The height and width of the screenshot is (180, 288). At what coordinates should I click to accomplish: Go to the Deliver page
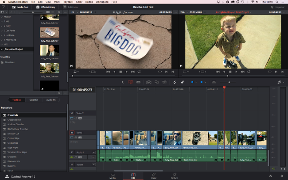tap(174, 176)
